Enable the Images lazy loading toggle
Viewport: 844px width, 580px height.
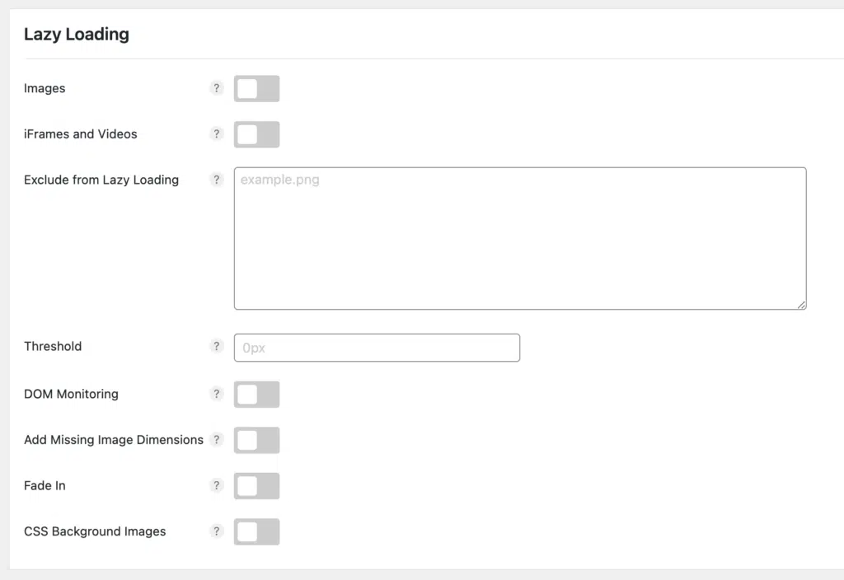(257, 89)
